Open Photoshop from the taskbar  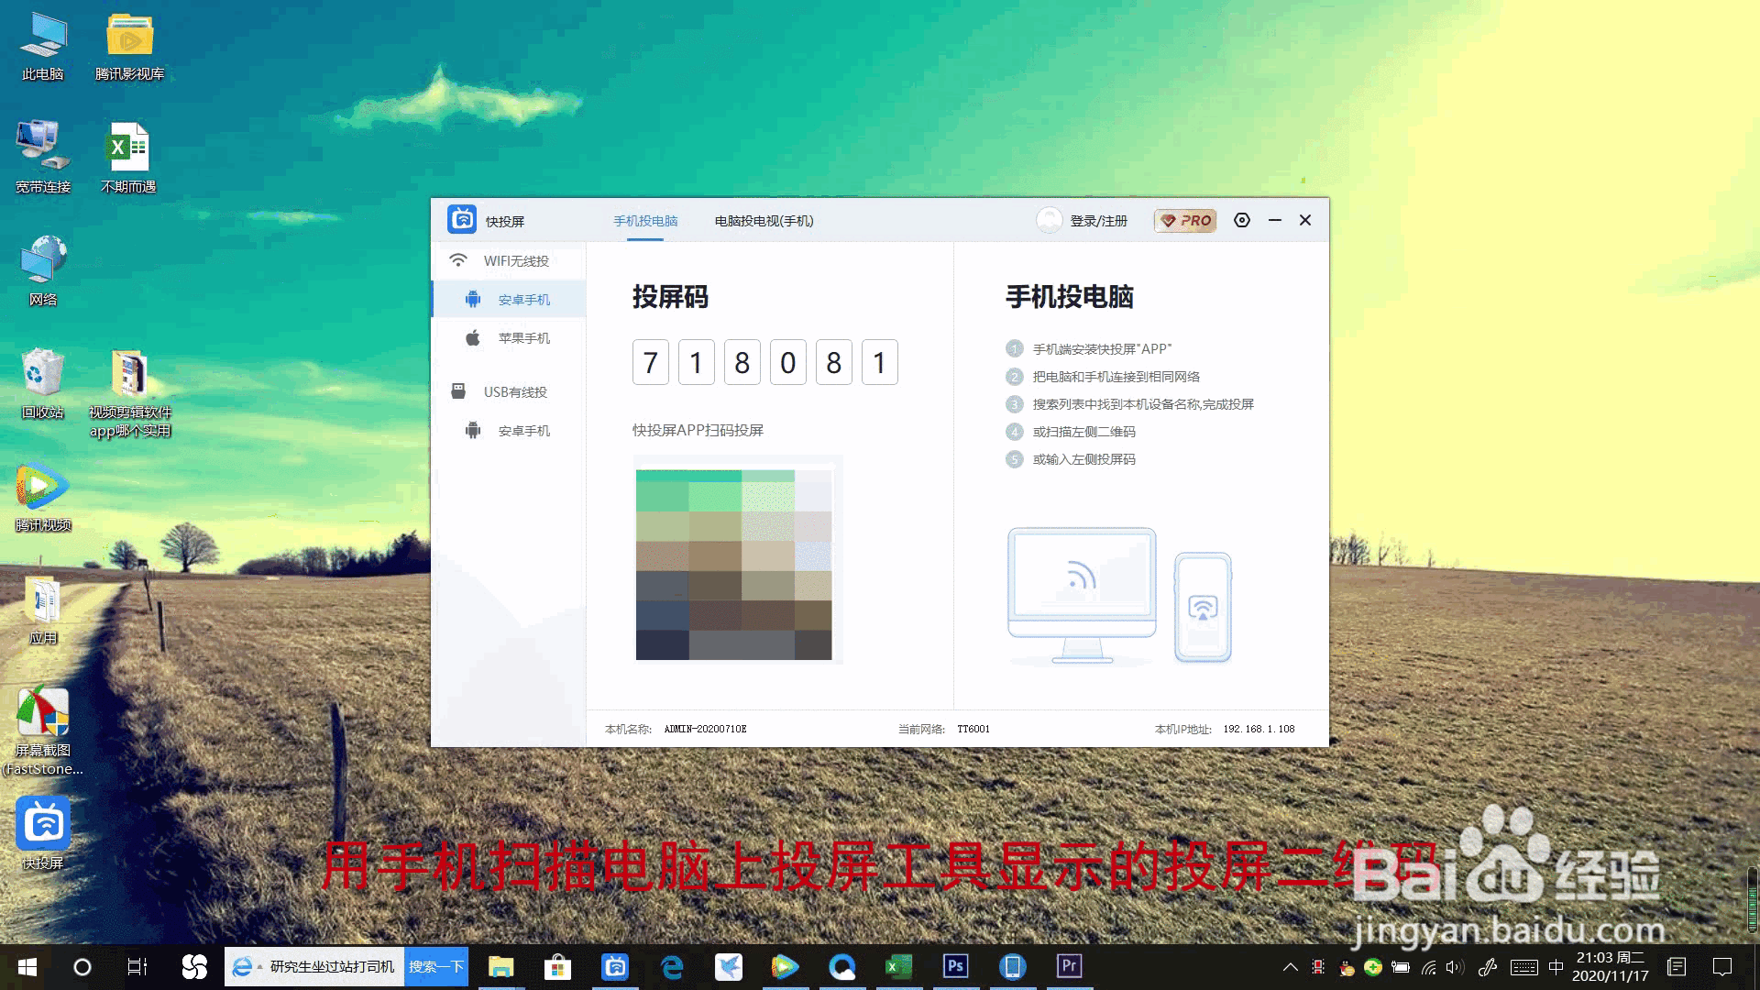955,966
